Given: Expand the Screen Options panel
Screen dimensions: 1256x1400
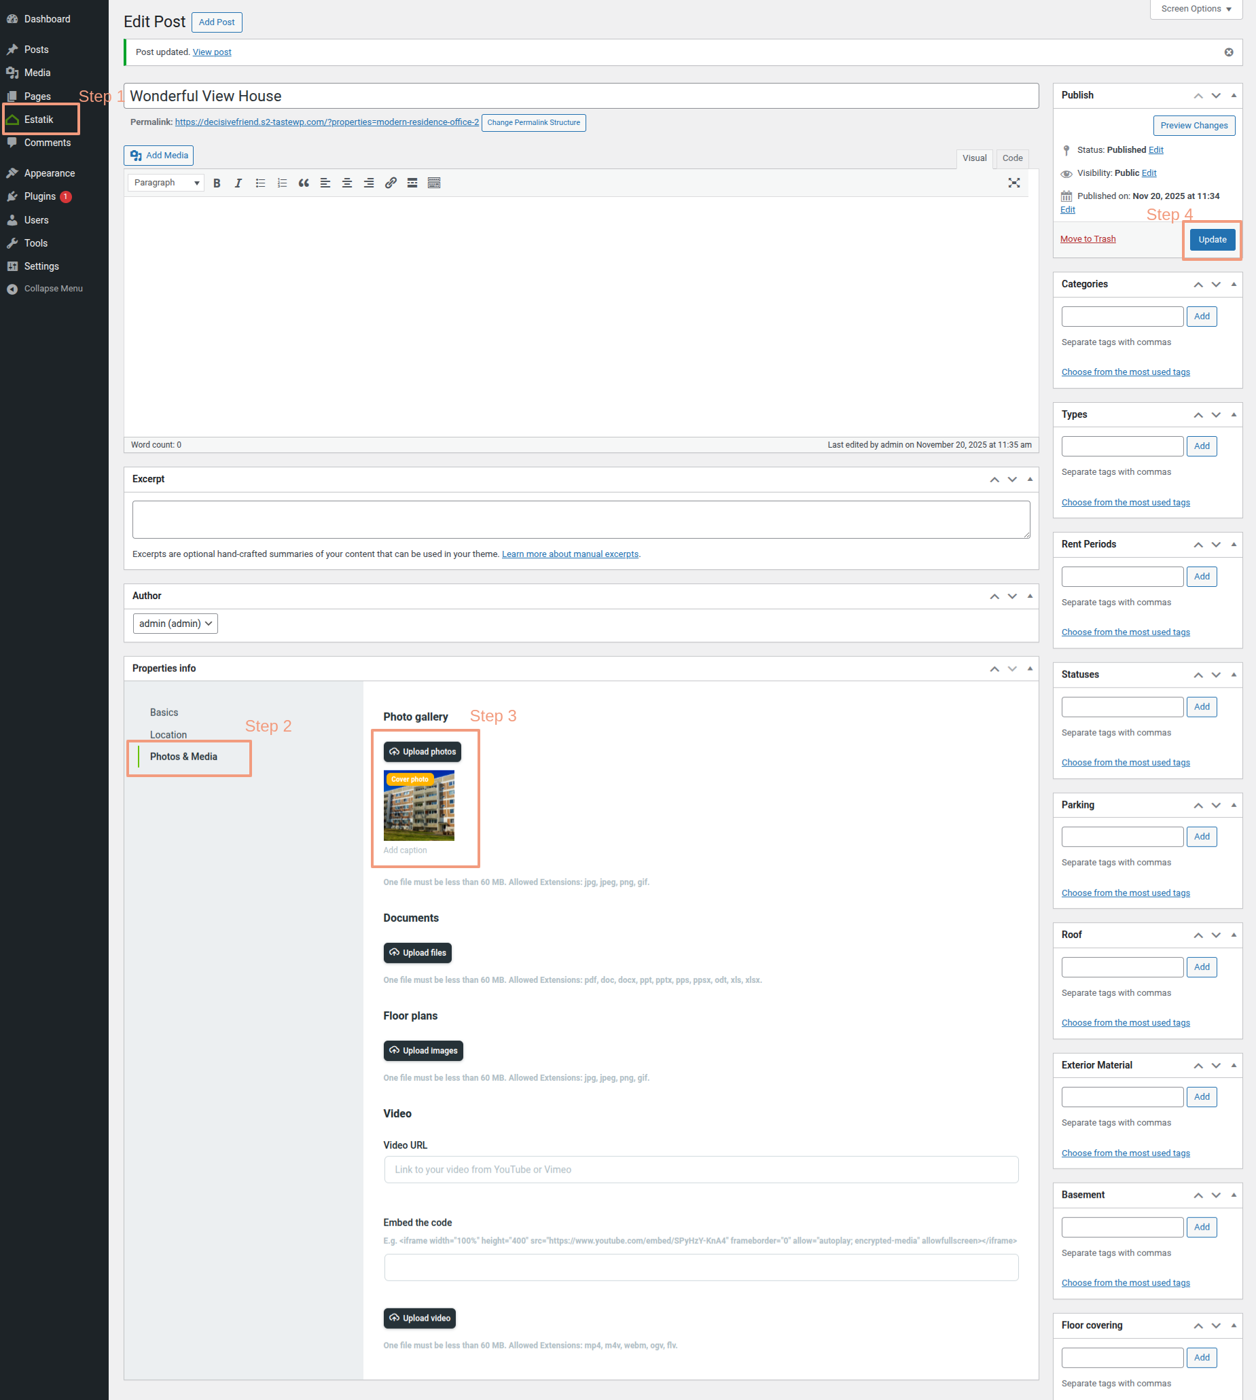Looking at the screenshot, I should (1196, 9).
